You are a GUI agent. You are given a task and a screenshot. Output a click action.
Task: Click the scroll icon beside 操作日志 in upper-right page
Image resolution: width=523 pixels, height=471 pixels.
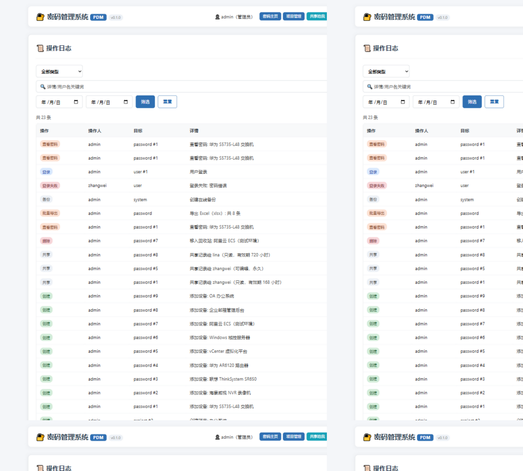click(367, 48)
